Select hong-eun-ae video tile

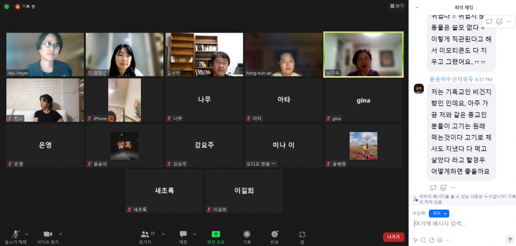(284, 54)
